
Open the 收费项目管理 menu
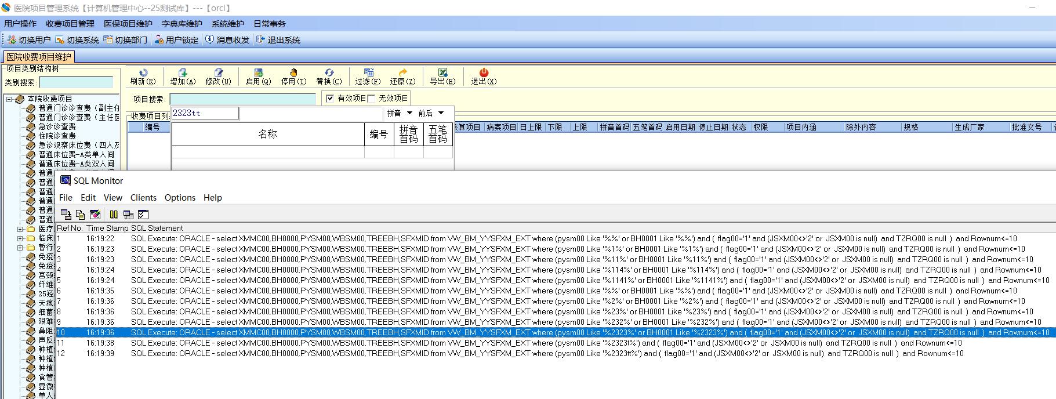pos(70,24)
